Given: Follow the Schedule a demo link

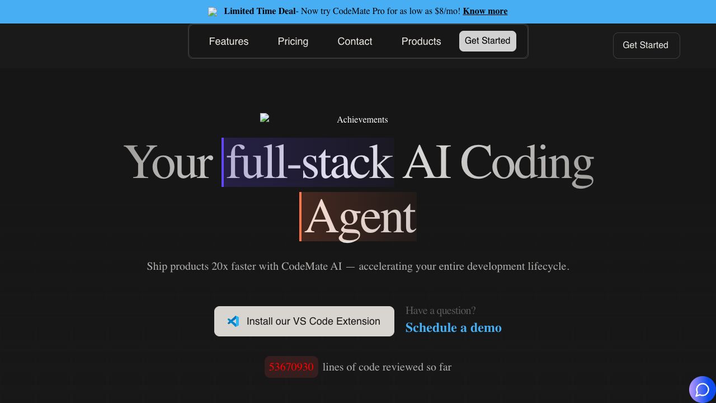Looking at the screenshot, I should pyautogui.click(x=453, y=327).
